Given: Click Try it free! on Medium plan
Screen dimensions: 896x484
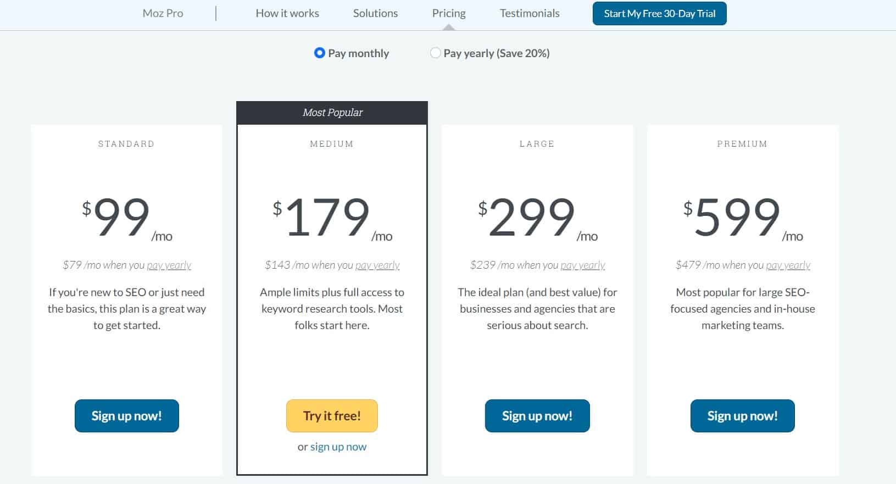Looking at the screenshot, I should point(332,416).
